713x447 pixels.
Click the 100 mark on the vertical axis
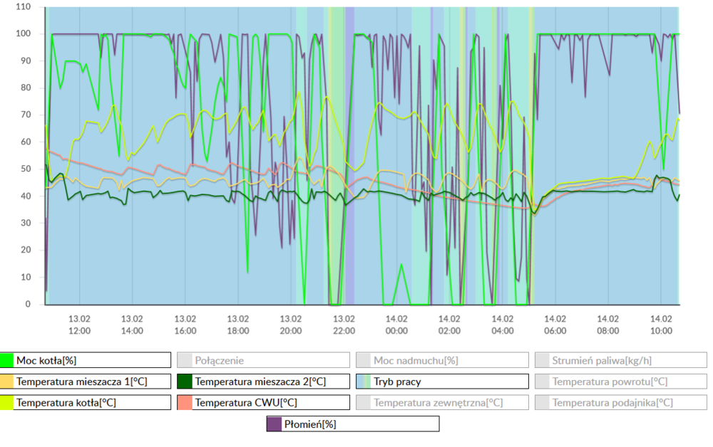[x=24, y=33]
